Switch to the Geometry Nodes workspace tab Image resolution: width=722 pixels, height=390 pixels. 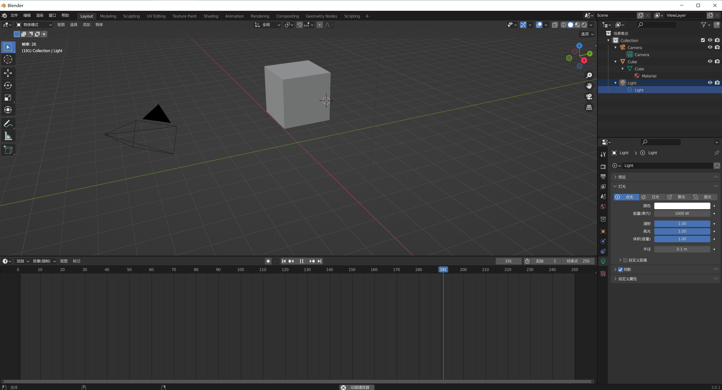pyautogui.click(x=321, y=16)
